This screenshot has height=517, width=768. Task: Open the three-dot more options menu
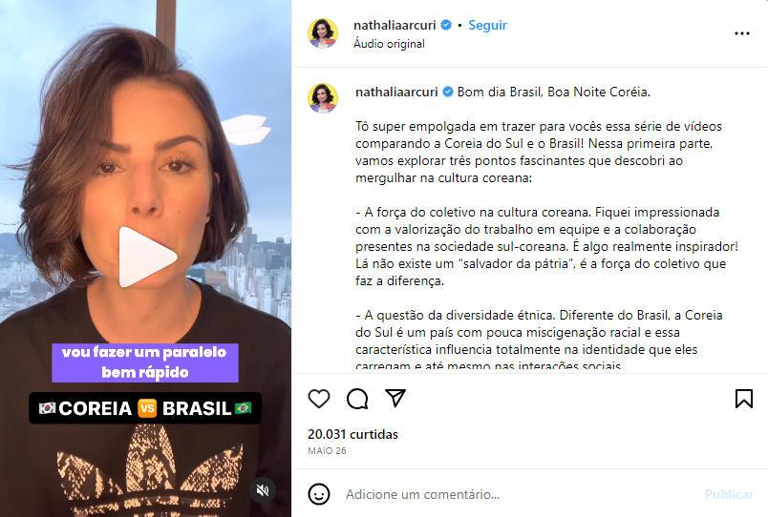coord(741,33)
